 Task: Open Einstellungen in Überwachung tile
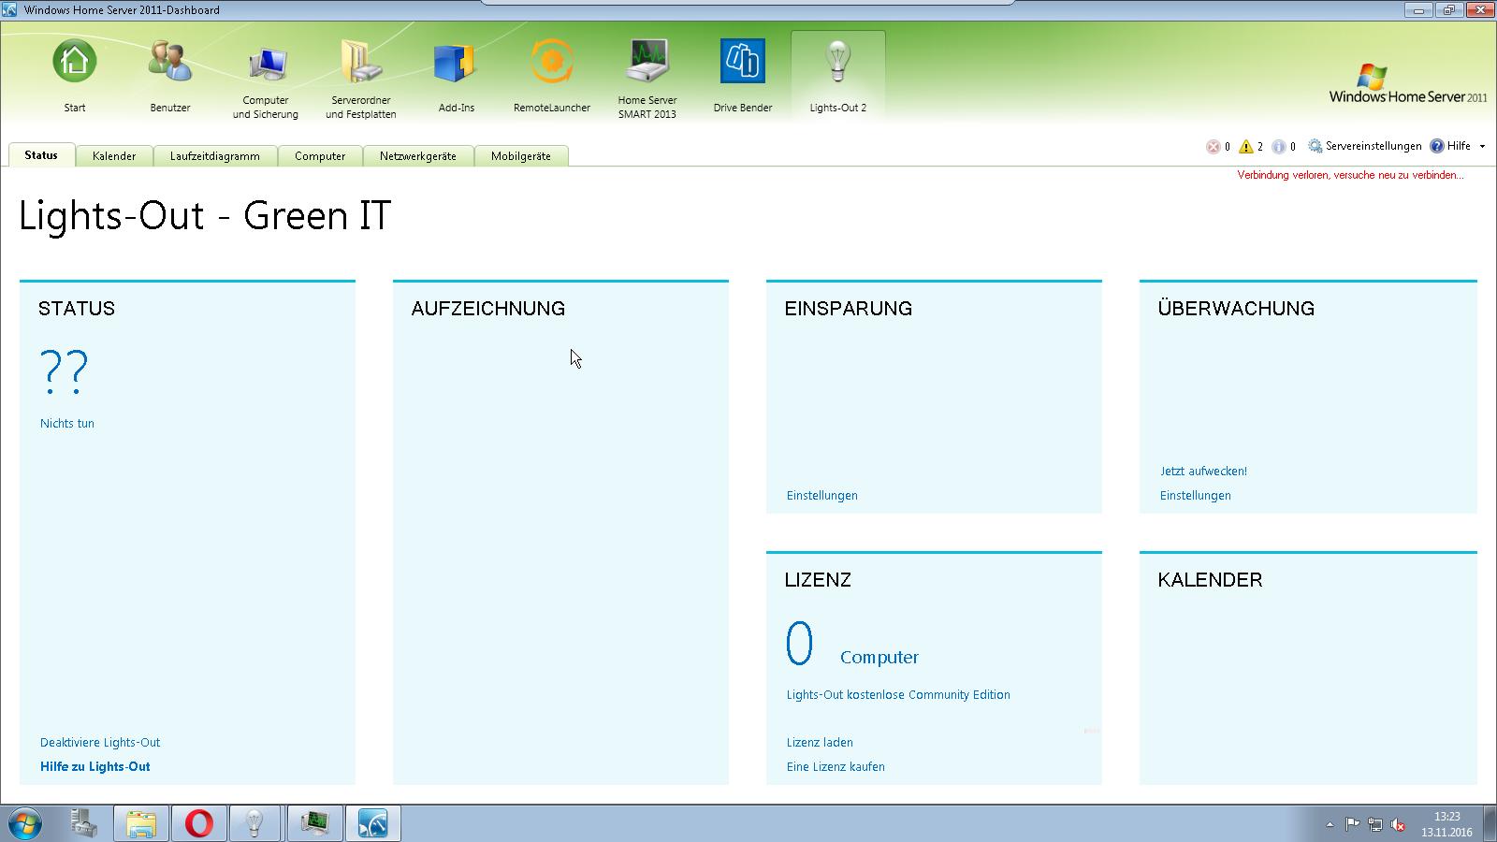[1196, 496]
